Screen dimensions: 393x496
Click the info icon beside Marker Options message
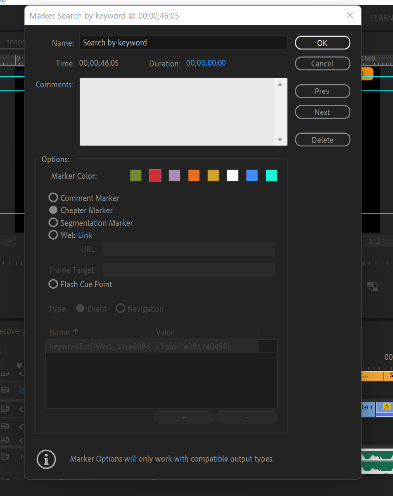[x=46, y=459]
